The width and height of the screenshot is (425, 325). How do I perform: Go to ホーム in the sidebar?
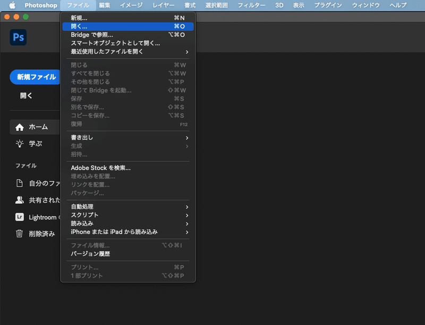35,127
